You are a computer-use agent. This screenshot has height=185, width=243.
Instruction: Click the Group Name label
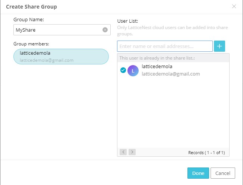pyautogui.click(x=29, y=19)
